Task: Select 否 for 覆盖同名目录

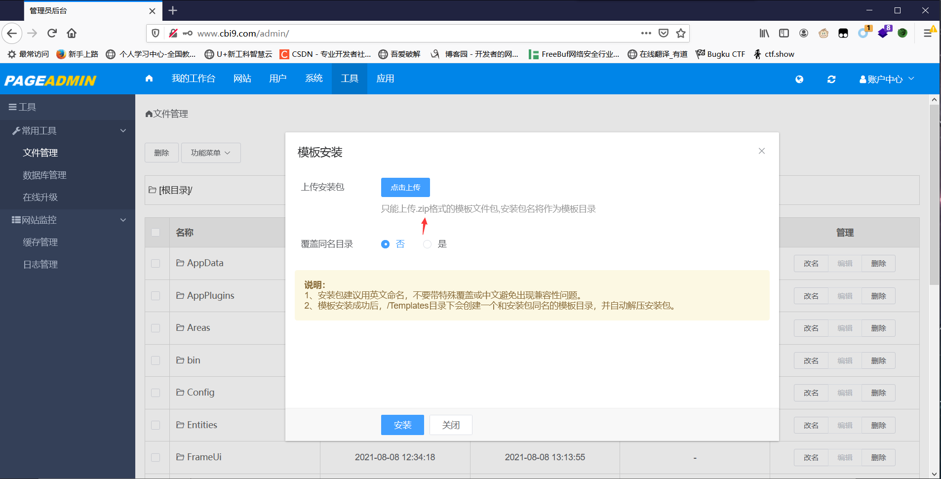Action: click(386, 244)
